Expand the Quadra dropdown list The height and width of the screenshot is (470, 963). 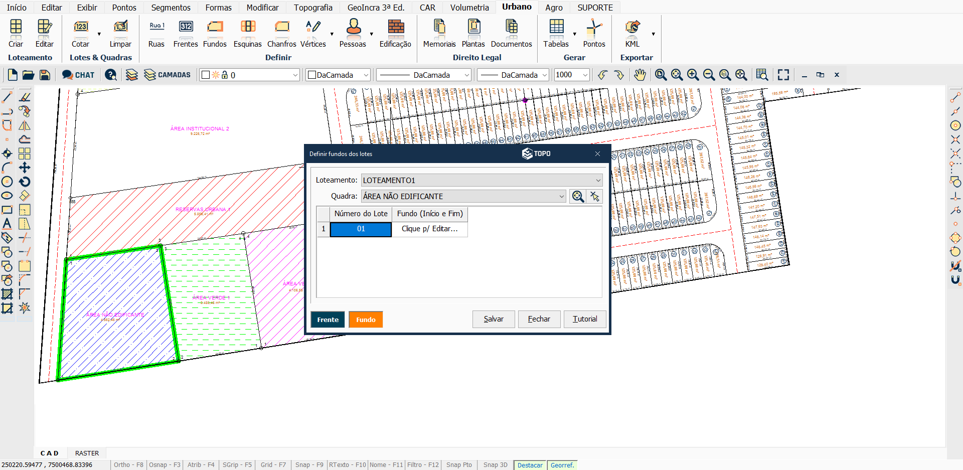(561, 196)
